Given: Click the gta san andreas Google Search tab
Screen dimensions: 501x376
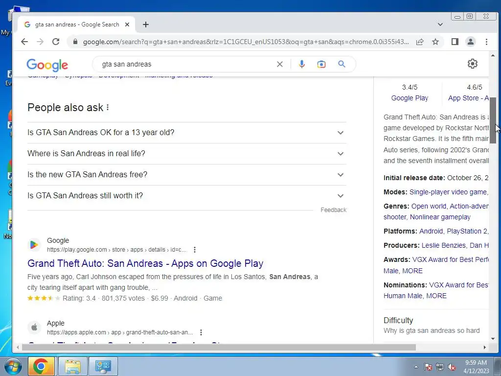Looking at the screenshot, I should click(77, 24).
